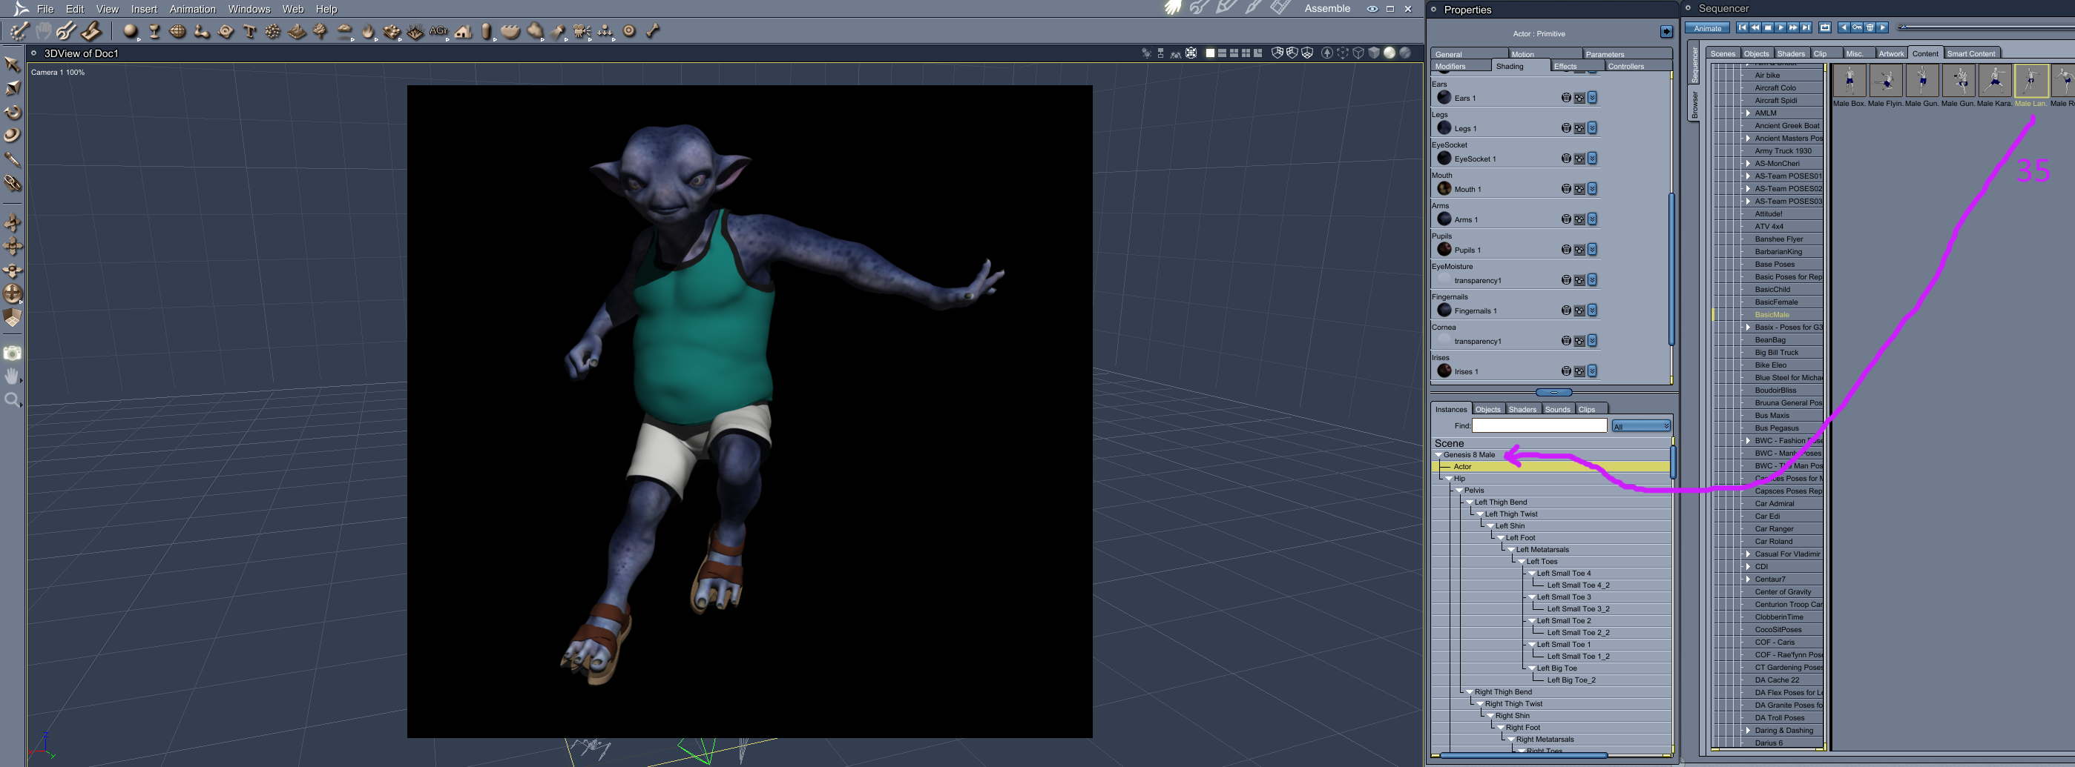Toggle the Assemble room eye visibility icon
This screenshot has height=767, width=2075.
1372,9
